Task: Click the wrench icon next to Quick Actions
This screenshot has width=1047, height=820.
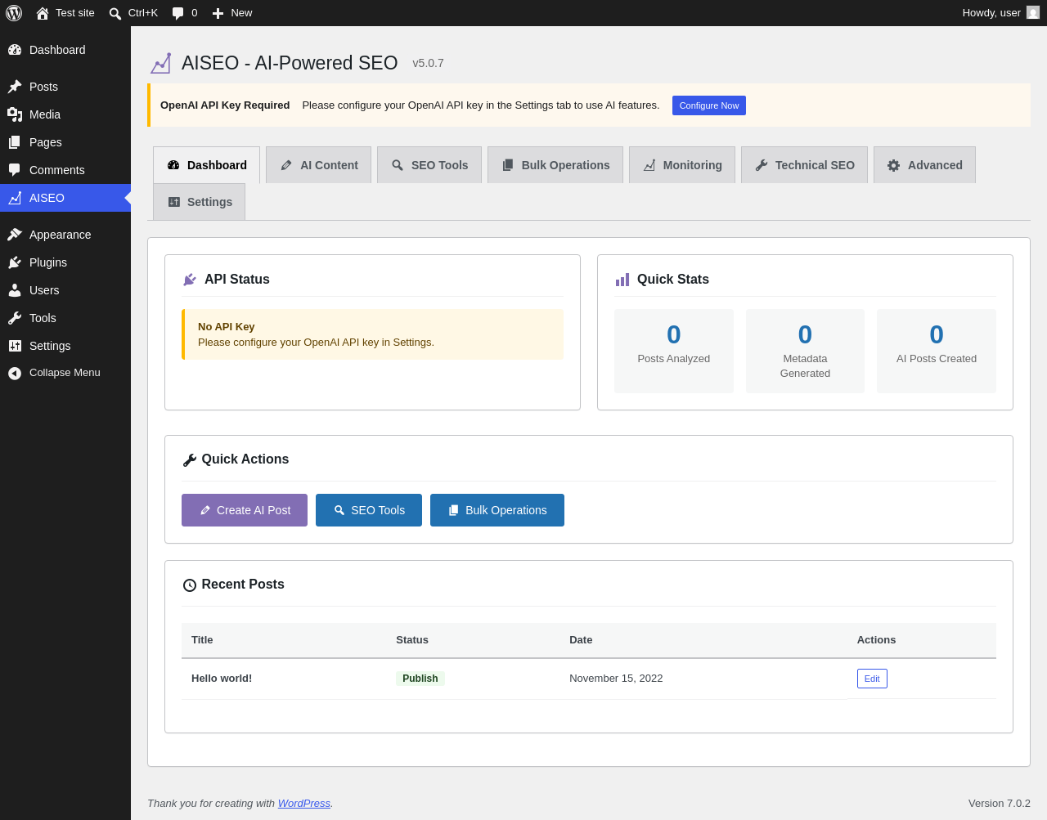Action: click(189, 460)
